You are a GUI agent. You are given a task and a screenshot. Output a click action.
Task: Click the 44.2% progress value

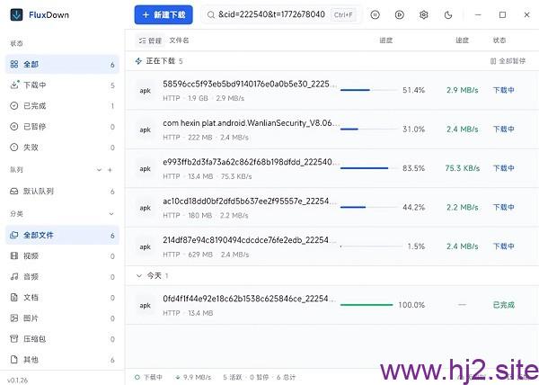(x=414, y=208)
